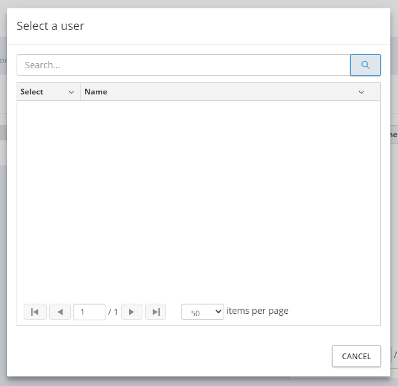
Task: Open the Select column menu chevron
Action: coord(71,92)
